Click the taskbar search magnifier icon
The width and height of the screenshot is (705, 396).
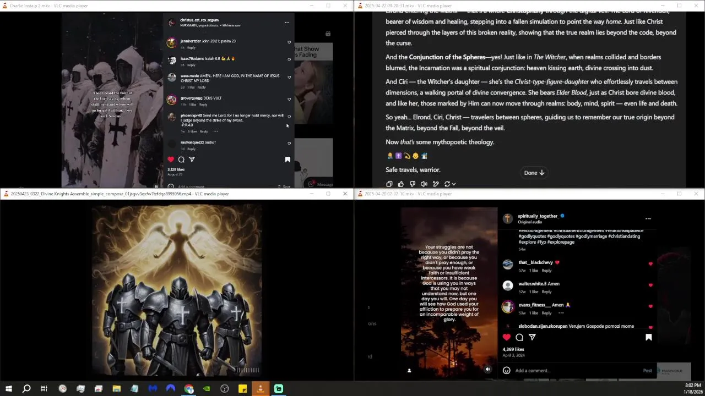pos(26,389)
